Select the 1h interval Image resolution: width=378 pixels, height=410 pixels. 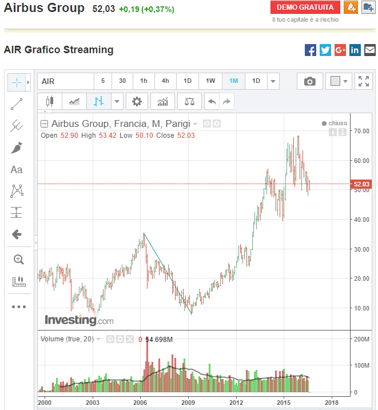tap(144, 81)
